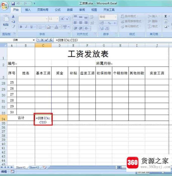
Task: Click the Increase Indent icon
Action: pos(81,28)
